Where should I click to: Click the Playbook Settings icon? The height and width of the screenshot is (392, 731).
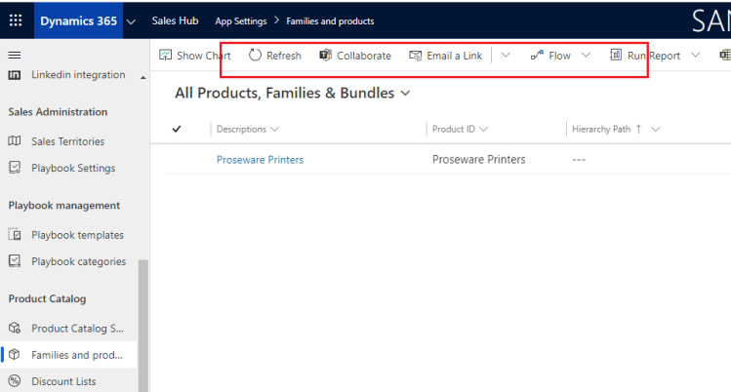pyautogui.click(x=15, y=167)
